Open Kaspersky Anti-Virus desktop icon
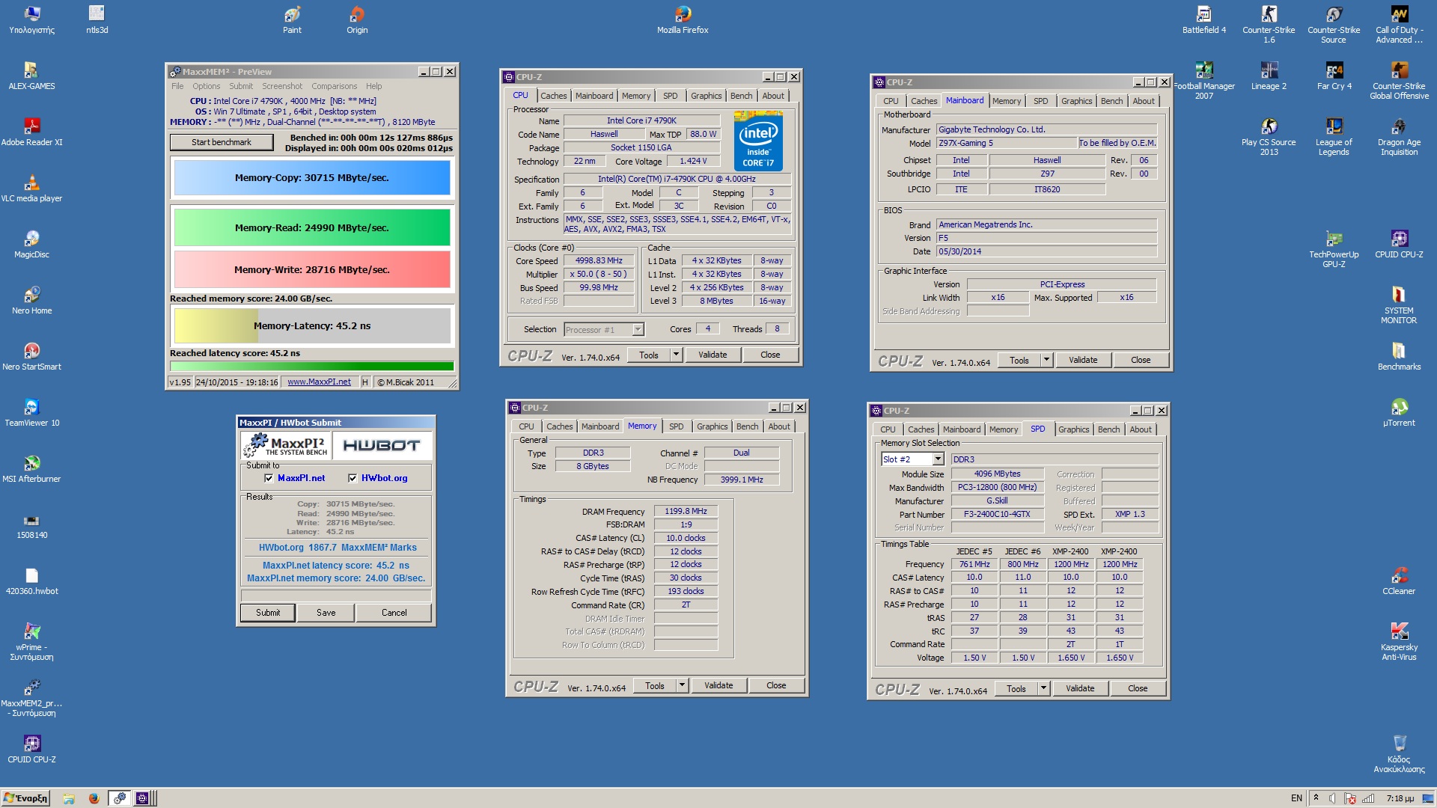Viewport: 1437px width, 808px height. [x=1399, y=642]
